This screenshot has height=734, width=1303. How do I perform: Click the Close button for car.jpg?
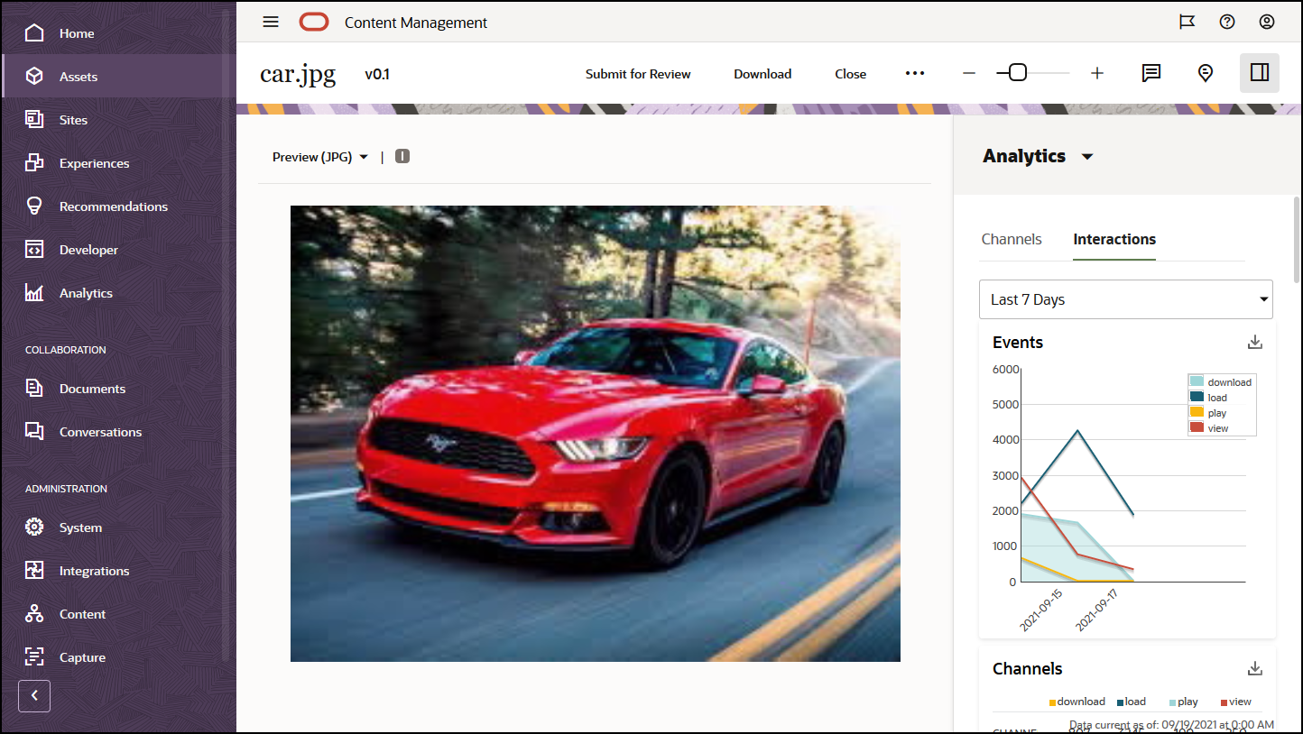(x=850, y=74)
